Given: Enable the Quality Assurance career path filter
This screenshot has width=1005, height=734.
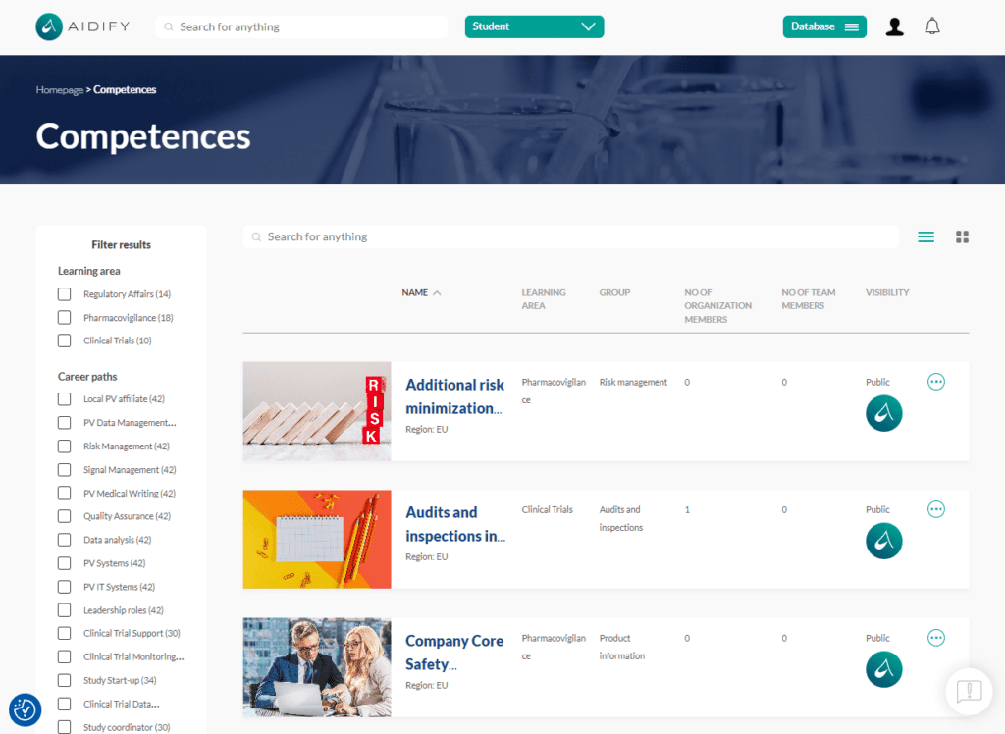Looking at the screenshot, I should 64,516.
